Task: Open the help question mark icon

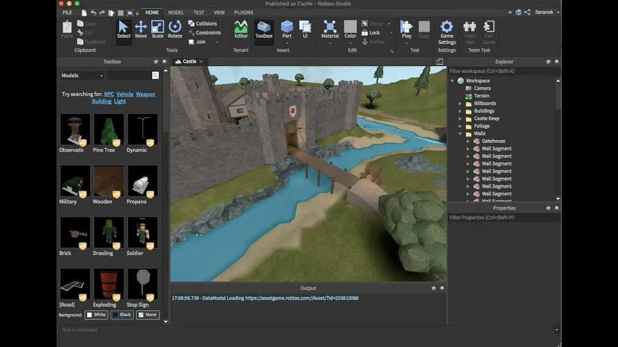Action: (x=518, y=12)
